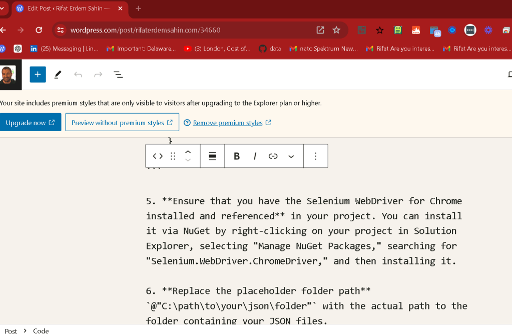Click Upgrade now button
The width and height of the screenshot is (512, 335).
(31, 122)
